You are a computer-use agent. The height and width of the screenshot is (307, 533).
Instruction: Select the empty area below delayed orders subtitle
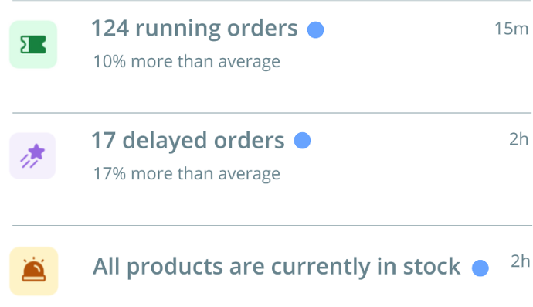tap(272, 204)
